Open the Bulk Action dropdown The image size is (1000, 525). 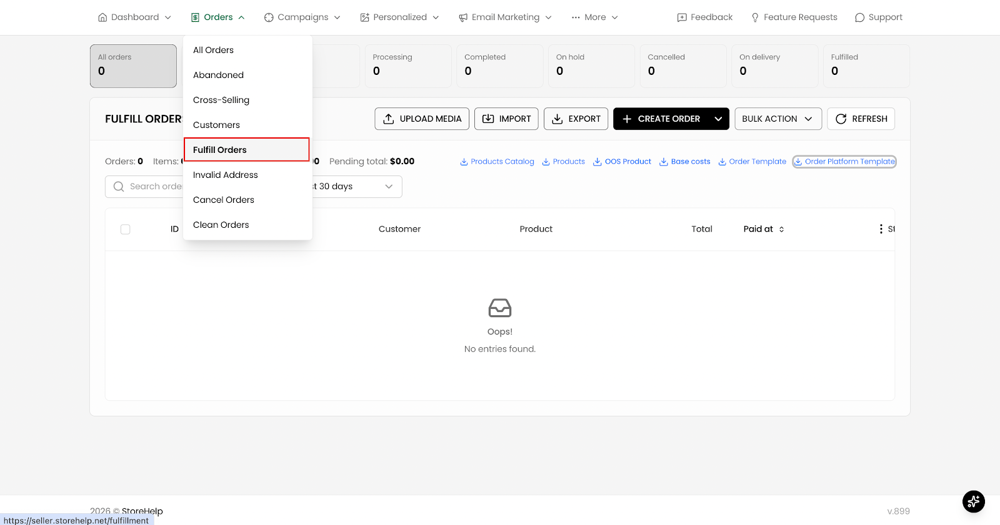(x=778, y=119)
